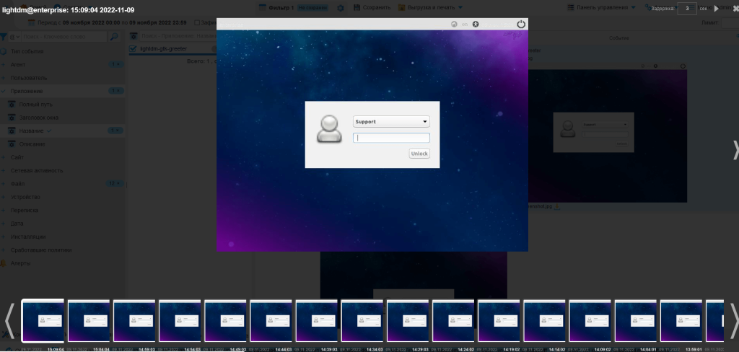The height and width of the screenshot is (352, 739).
Task: View the 14:29:03 thumbnail
Action: pos(408,321)
